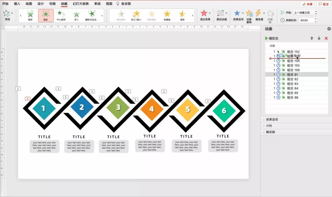
Task: Click 播放自 play-from button
Action: 272,38
